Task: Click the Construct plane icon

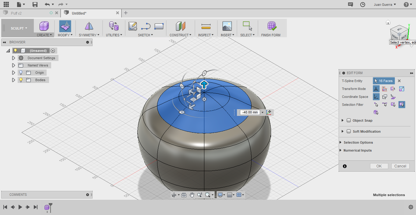Action: click(181, 26)
